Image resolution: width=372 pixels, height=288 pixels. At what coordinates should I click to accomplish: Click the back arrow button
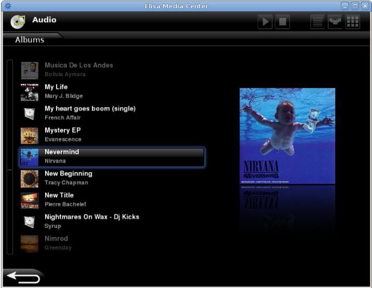pos(23,277)
